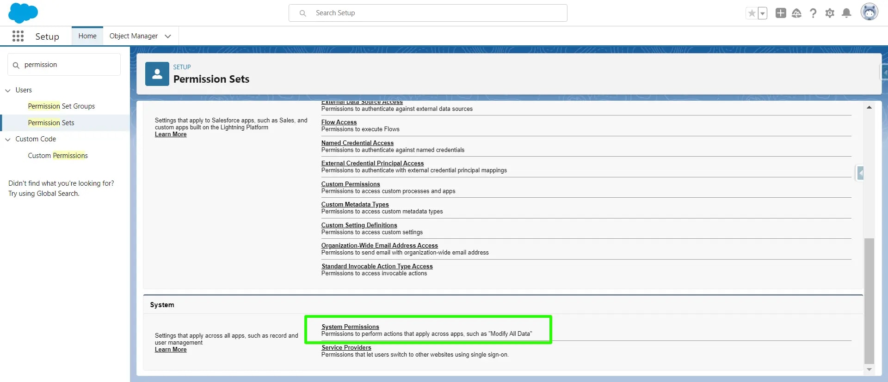
Task: Open Custom Permissions in sidebar tree
Action: [x=58, y=156]
